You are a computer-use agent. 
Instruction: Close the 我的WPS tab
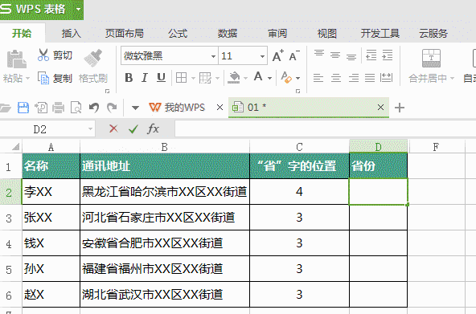pyautogui.click(x=220, y=108)
